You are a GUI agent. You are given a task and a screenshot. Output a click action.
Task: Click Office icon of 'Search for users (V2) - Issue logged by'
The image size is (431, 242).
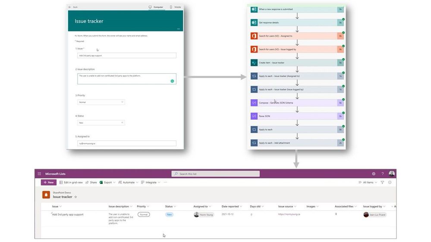pyautogui.click(x=254, y=50)
